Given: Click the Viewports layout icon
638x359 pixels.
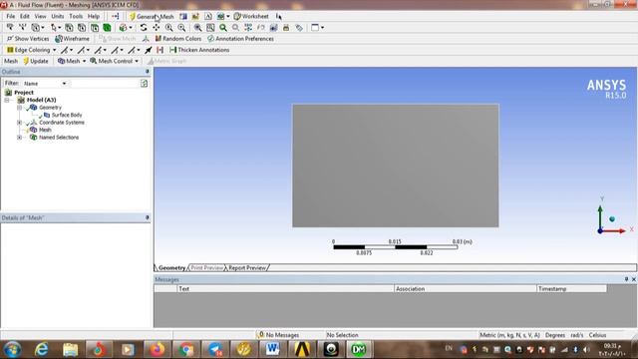Looking at the screenshot, I should (315, 28).
